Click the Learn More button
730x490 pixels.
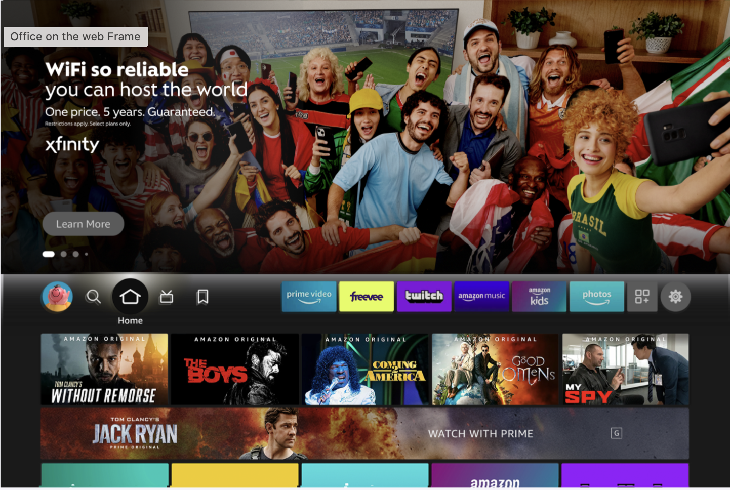(83, 224)
